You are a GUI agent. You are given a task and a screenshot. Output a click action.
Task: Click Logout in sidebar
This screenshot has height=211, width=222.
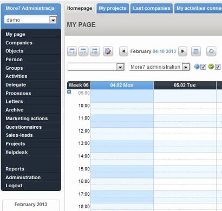pyautogui.click(x=31, y=186)
